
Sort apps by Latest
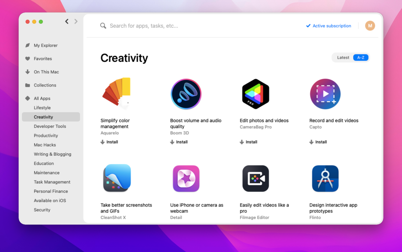pos(343,57)
